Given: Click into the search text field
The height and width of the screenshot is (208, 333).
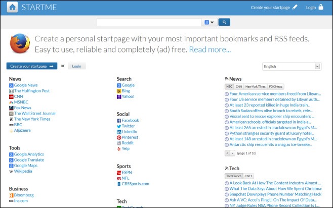Looking at the screenshot, I should [149, 22].
